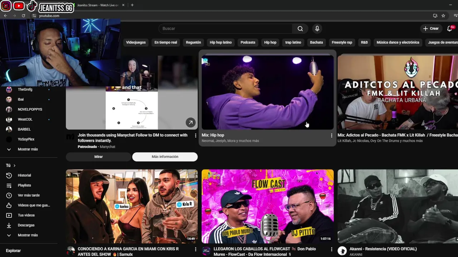
Task: Open a new browser tab
Action: pyautogui.click(x=132, y=5)
